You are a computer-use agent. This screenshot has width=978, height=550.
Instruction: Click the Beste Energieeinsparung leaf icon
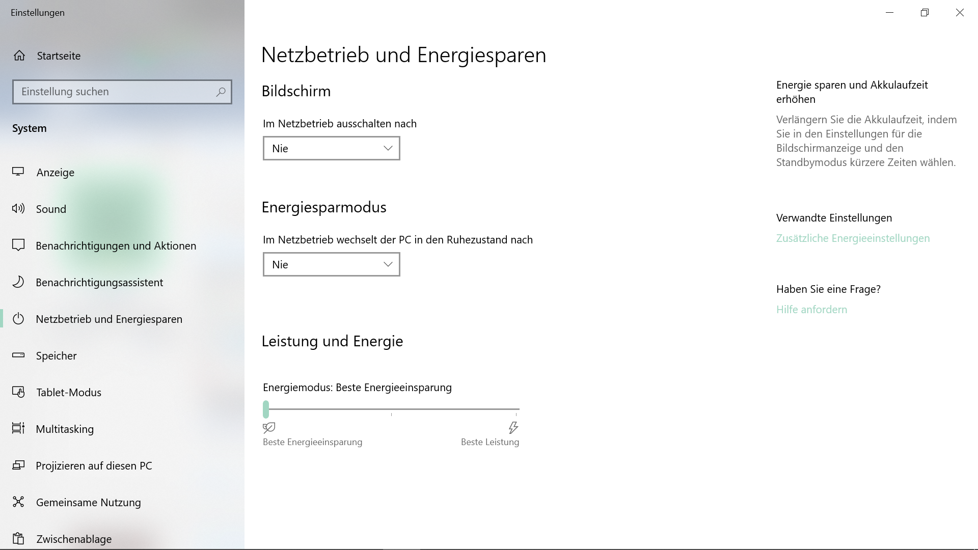pos(269,427)
